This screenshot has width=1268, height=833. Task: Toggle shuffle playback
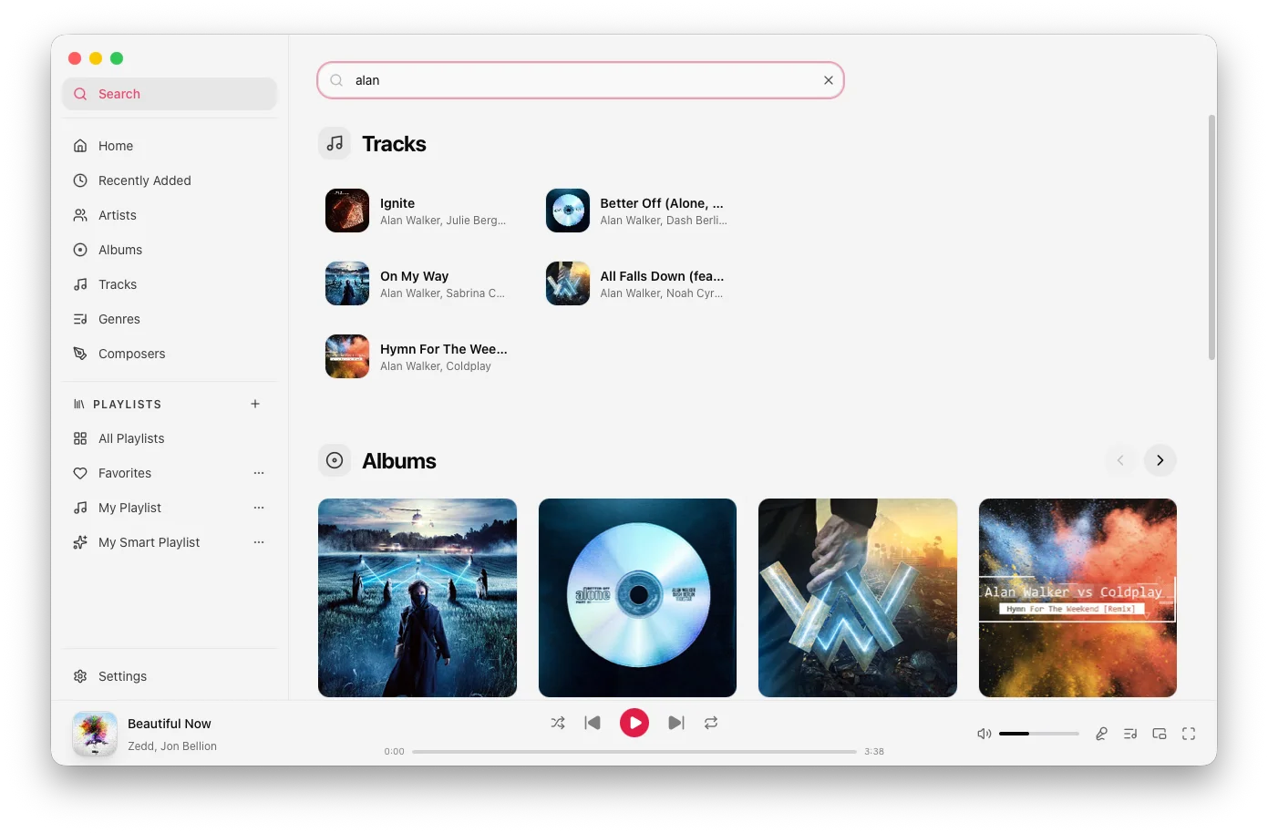point(558,723)
